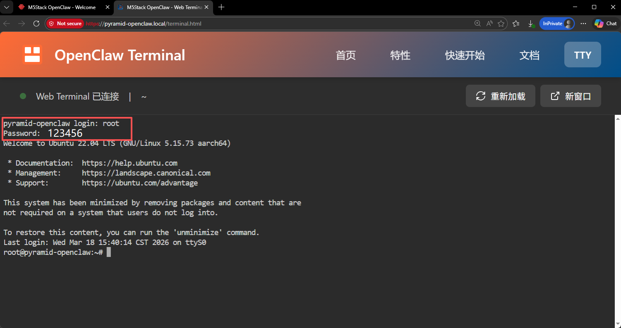Click the address bar URL field

pos(269,24)
